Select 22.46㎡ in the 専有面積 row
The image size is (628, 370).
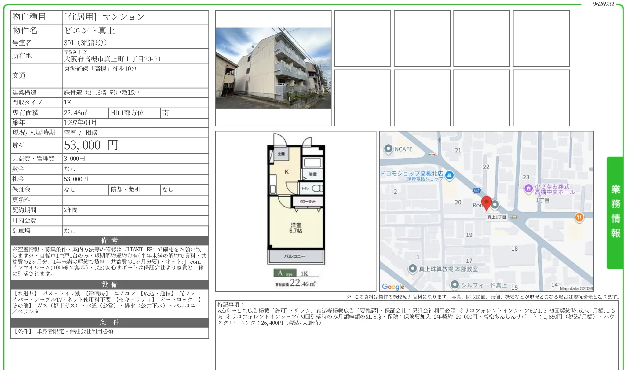pyautogui.click(x=75, y=113)
